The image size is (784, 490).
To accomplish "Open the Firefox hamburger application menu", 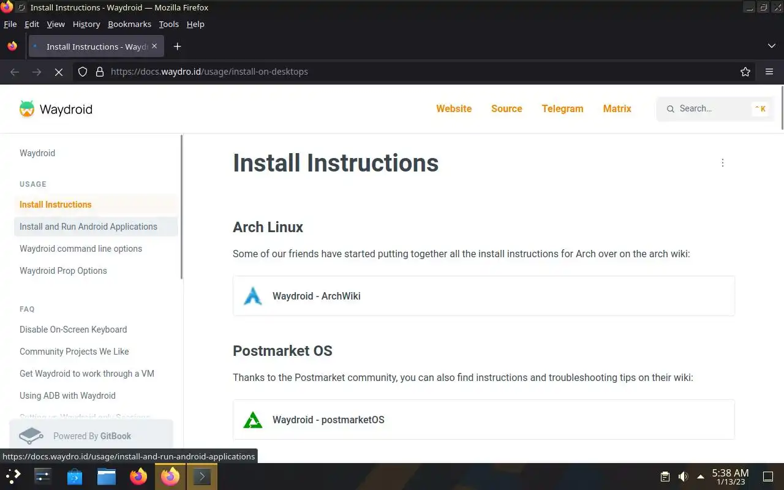I will [x=769, y=72].
